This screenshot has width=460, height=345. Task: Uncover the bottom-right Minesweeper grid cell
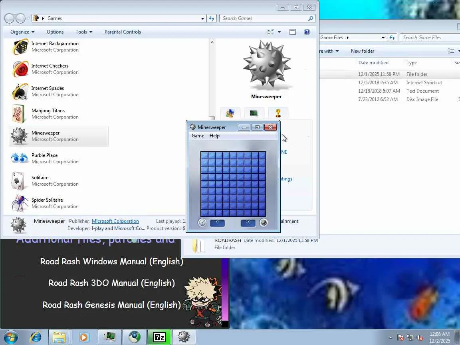(262, 213)
